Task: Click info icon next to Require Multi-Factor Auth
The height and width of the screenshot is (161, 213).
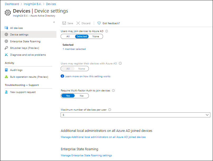Action: (113, 91)
